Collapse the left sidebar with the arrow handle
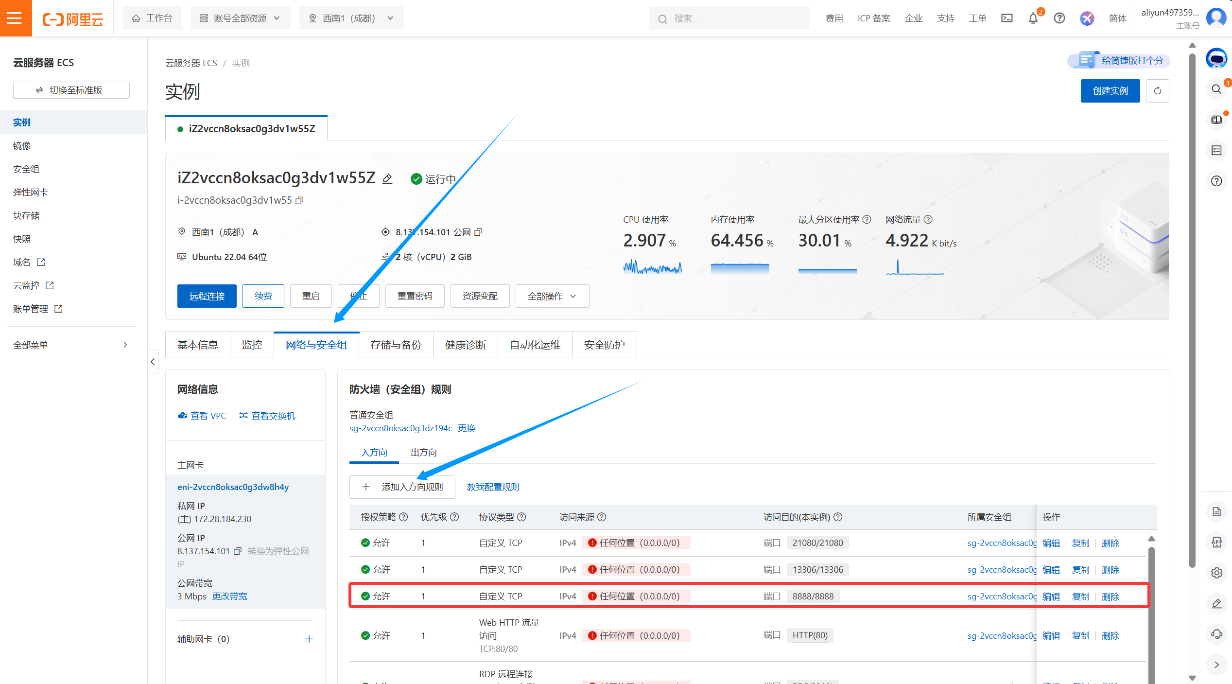This screenshot has height=684, width=1232. [x=153, y=361]
